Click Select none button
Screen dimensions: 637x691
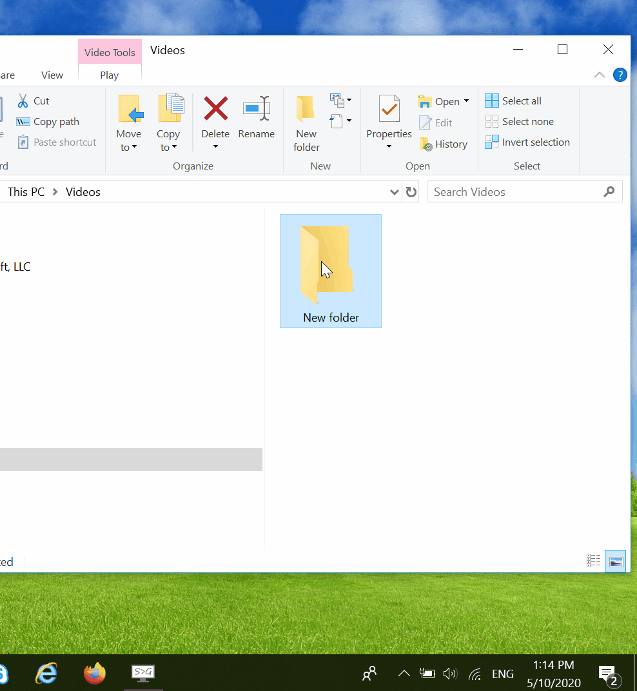[x=520, y=122]
